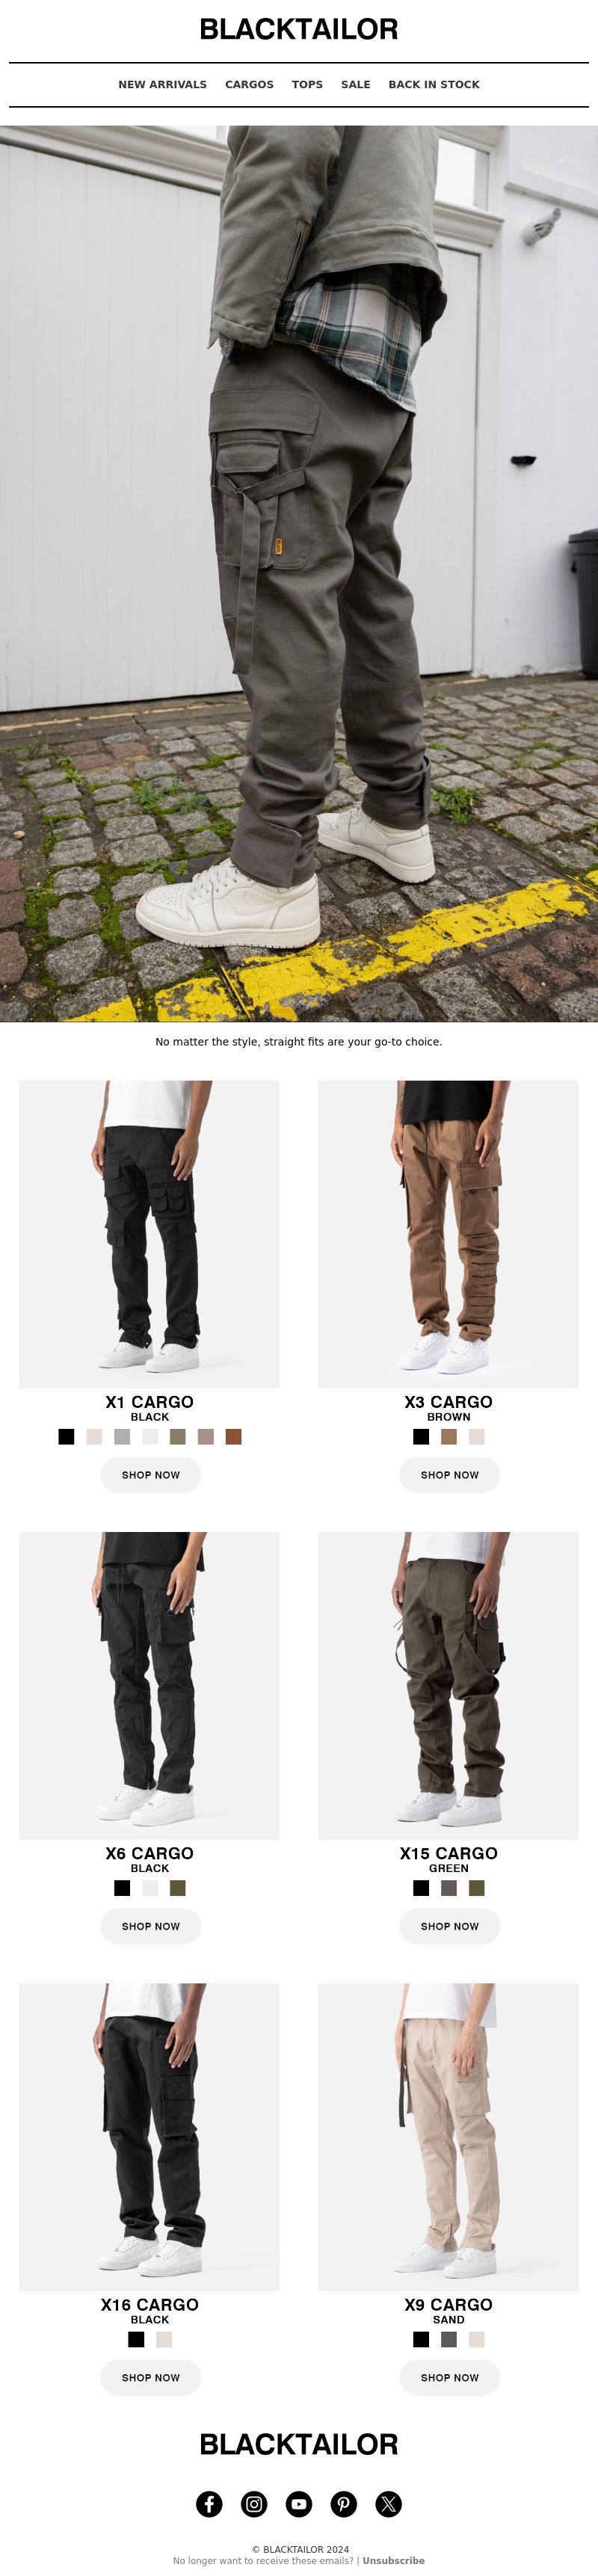This screenshot has height=2576, width=598.
Task: Select the Sale navigation item
Action: 355,84
